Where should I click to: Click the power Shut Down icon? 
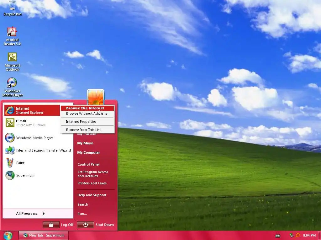86,225
